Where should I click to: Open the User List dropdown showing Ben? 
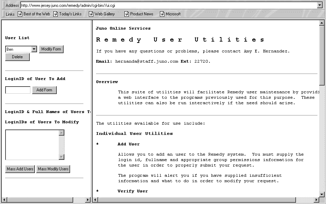pyautogui.click(x=34, y=49)
